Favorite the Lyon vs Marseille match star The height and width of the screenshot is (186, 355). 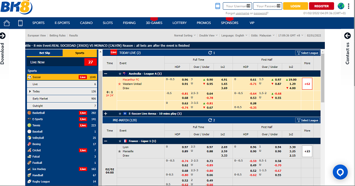click(x=119, y=151)
